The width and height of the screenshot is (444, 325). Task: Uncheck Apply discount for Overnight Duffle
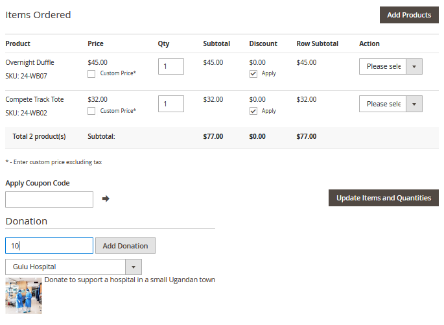point(253,74)
